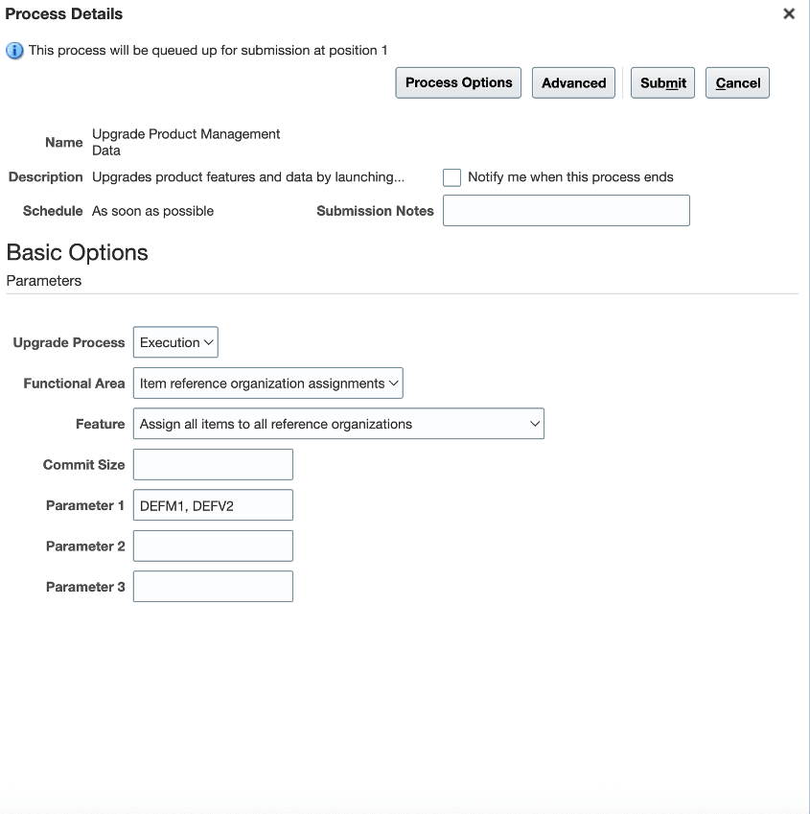
Task: Open the Upgrade Process dropdown showing Execution
Action: [x=174, y=341]
